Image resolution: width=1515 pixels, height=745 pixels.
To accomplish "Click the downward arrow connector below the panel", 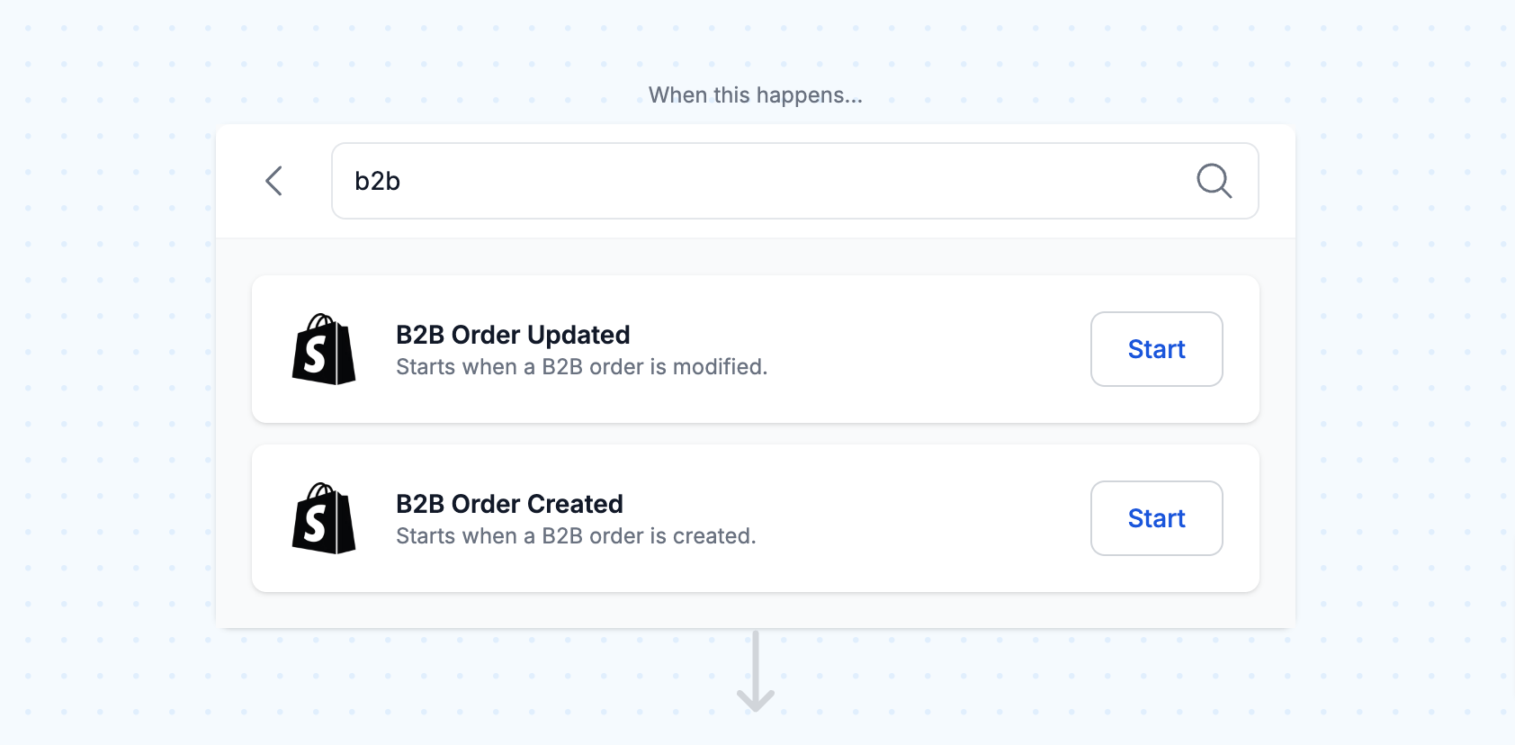I will [756, 671].
